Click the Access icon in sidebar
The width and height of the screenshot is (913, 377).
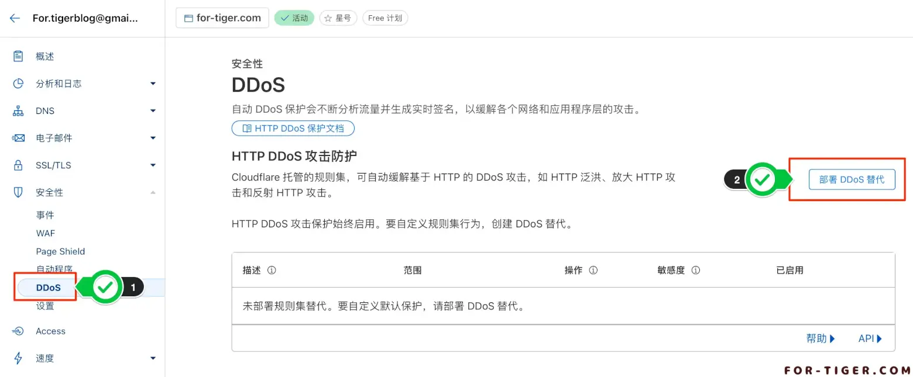(x=18, y=331)
